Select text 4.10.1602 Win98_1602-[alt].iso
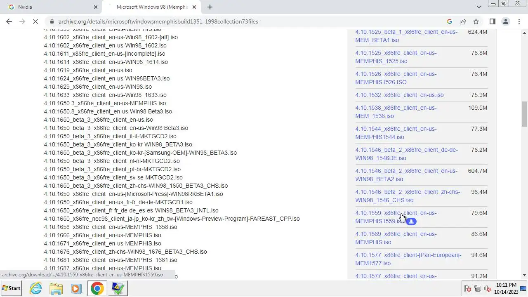This screenshot has height=297, width=528. point(111,37)
